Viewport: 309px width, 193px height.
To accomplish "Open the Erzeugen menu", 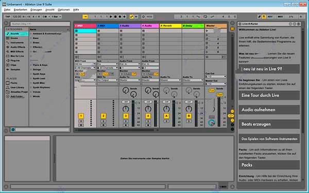I will [36, 10].
